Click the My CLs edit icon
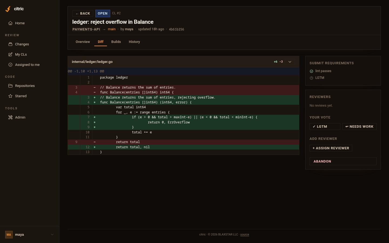The height and width of the screenshot is (243, 389). tap(10, 55)
